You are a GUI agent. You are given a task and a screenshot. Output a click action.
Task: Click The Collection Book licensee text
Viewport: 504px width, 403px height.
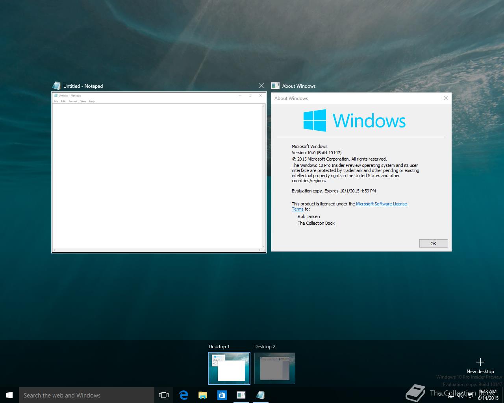coord(316,223)
